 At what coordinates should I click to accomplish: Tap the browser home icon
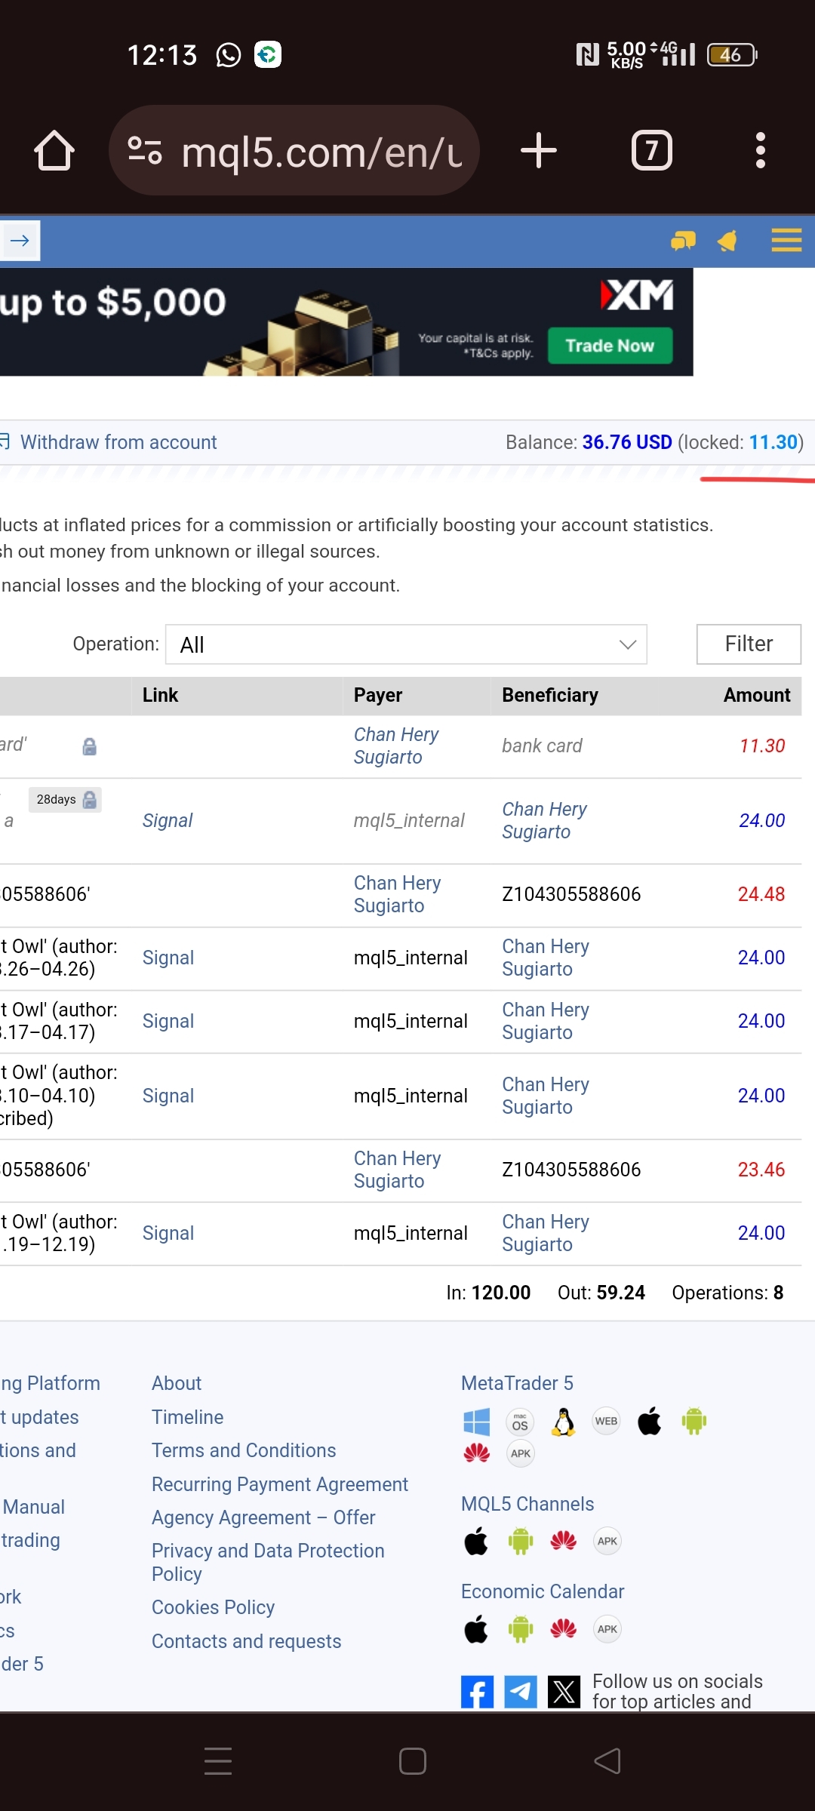click(x=54, y=150)
